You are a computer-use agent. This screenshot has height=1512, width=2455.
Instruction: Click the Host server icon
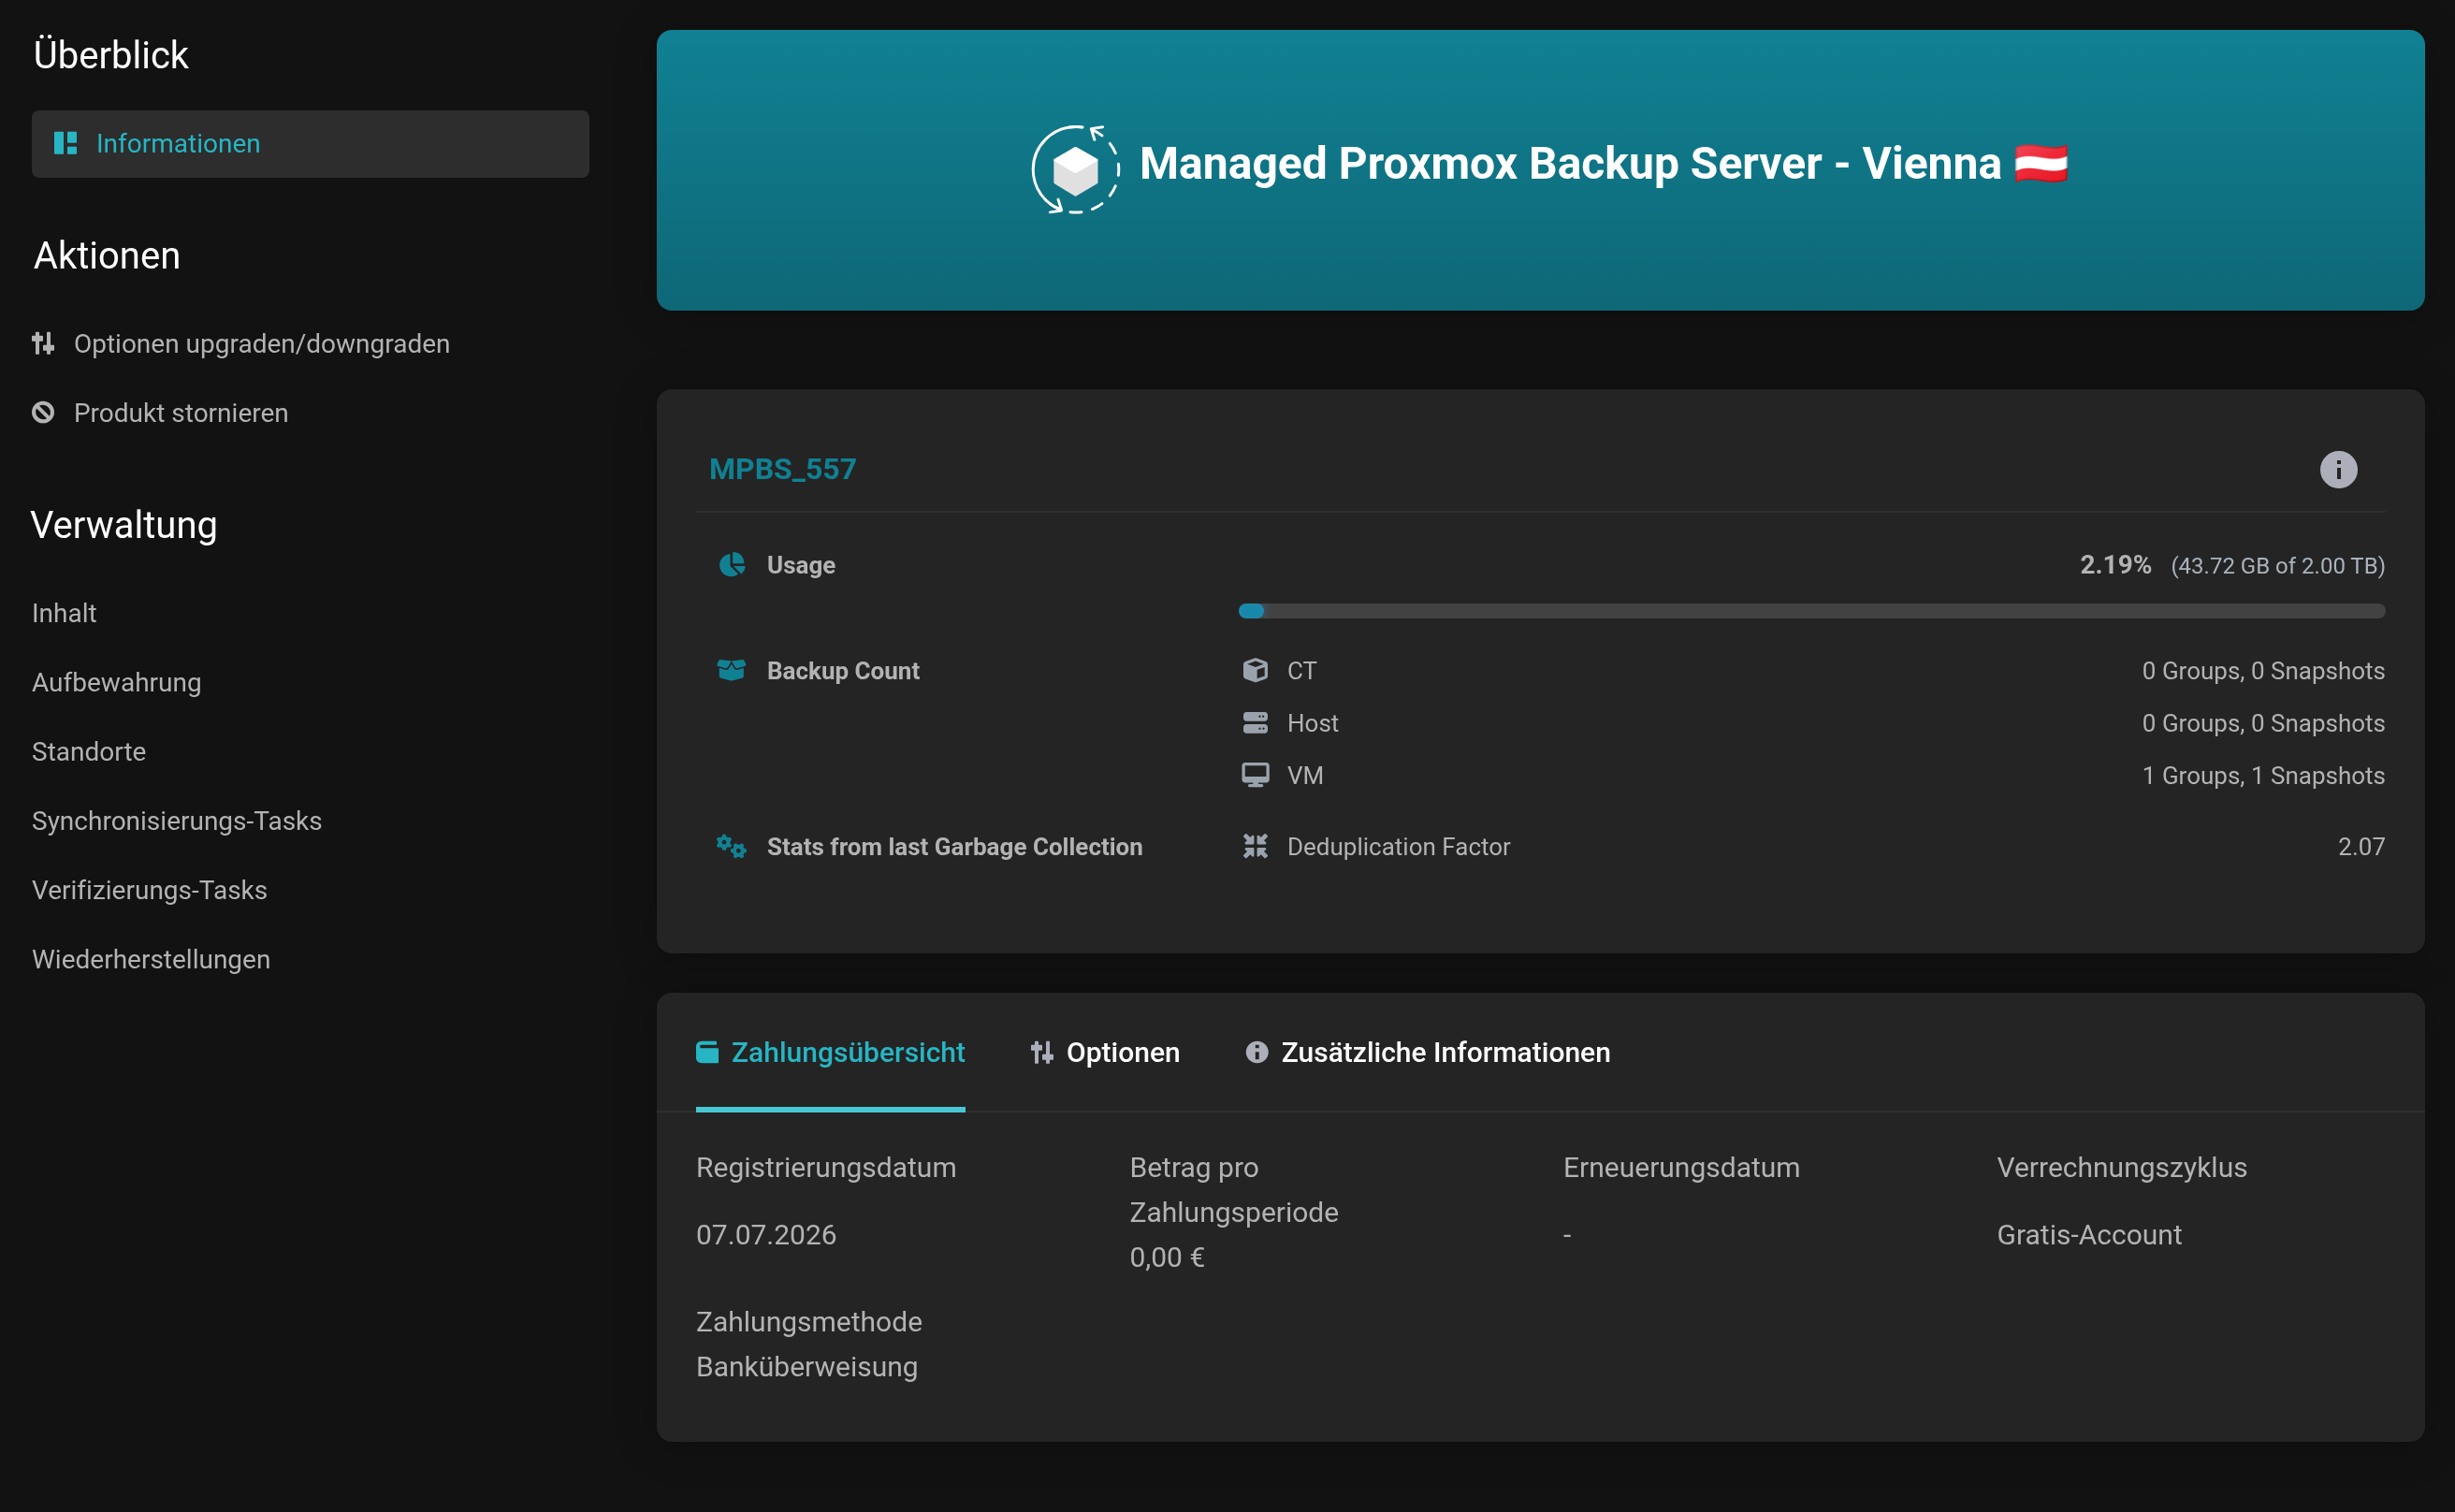[x=1255, y=722]
